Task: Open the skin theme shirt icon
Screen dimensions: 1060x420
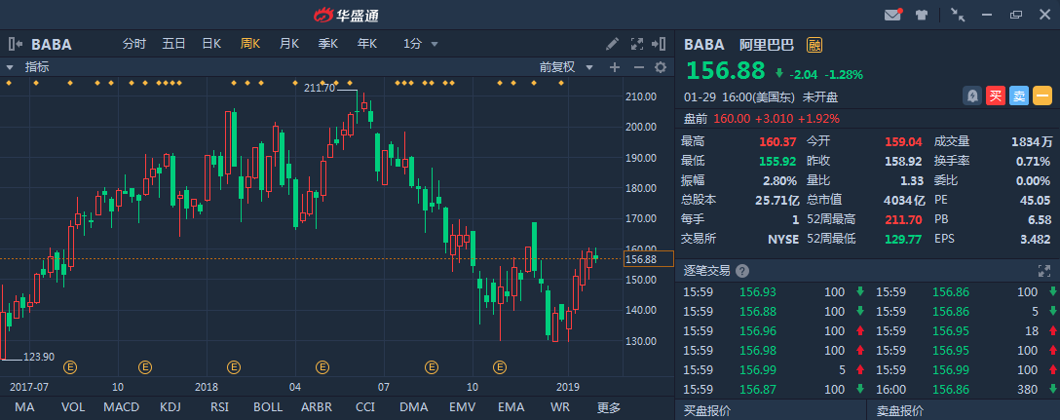Action: 922,15
